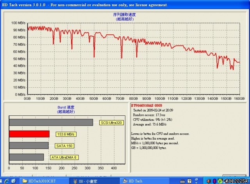Click the HD Tach window title bar
The width and height of the screenshot is (250, 184).
tap(125, 5)
